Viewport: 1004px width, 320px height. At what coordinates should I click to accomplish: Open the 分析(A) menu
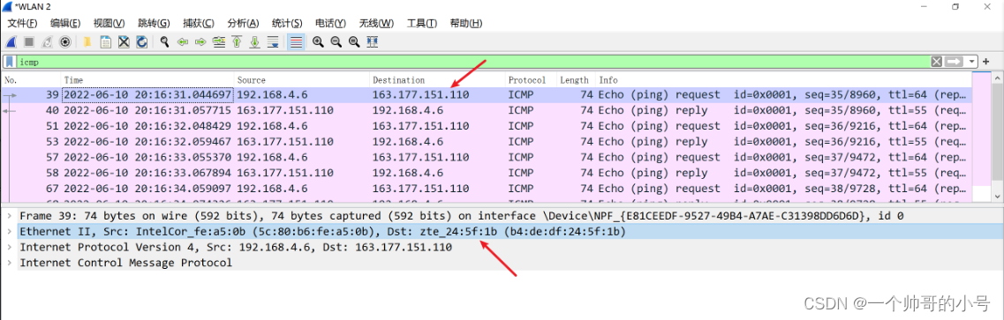244,24
